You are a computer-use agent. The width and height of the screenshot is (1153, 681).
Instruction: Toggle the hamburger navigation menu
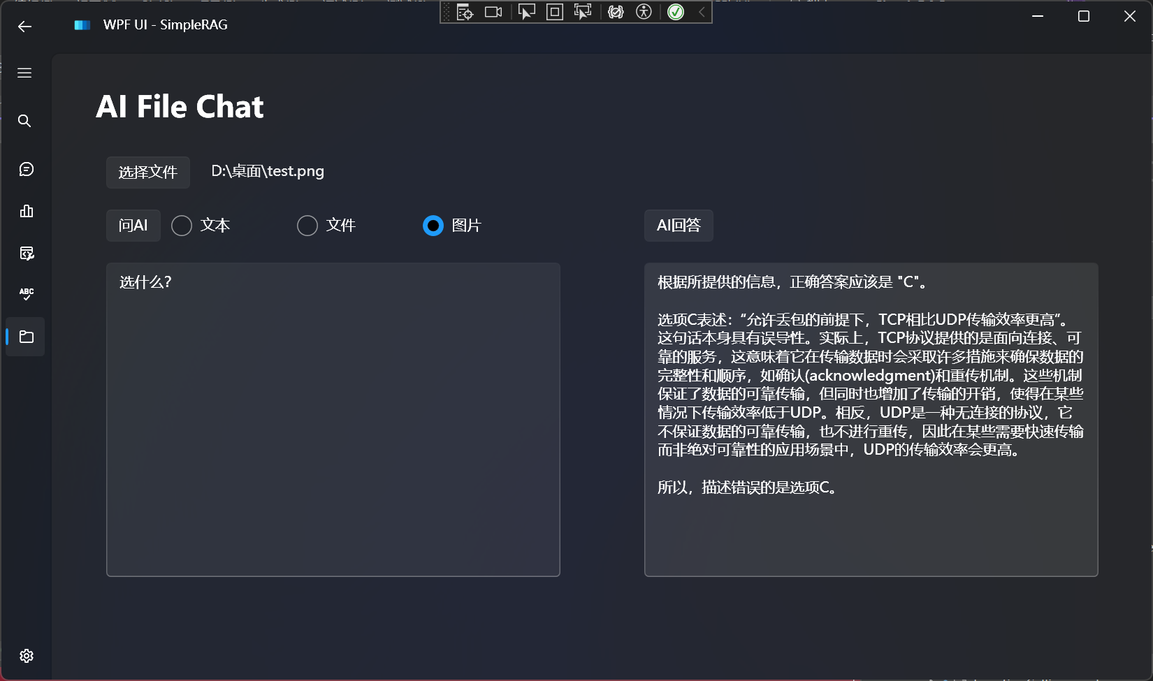point(24,73)
